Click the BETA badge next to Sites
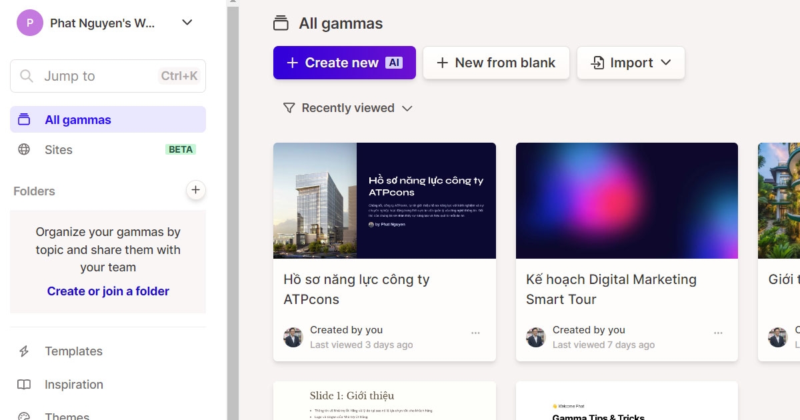The width and height of the screenshot is (800, 420). 181,149
